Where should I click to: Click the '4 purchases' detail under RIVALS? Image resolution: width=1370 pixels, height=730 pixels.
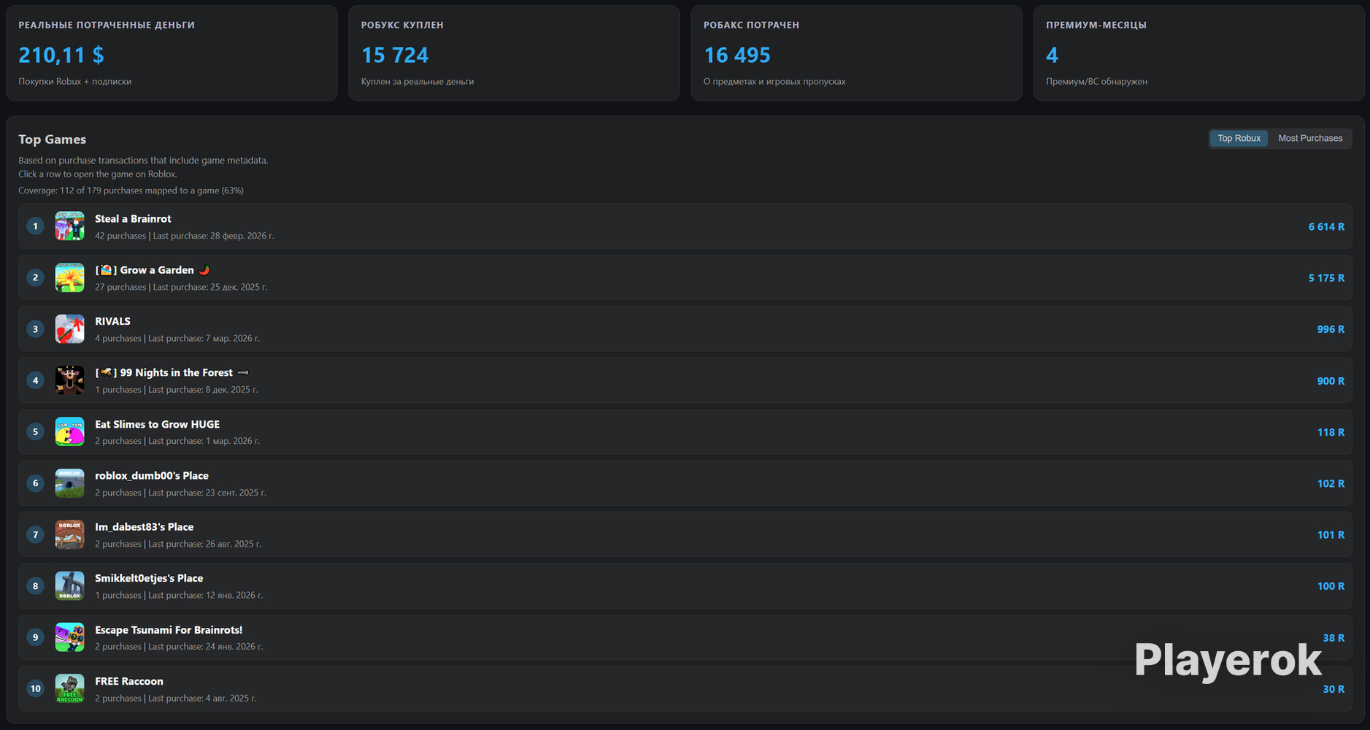point(177,339)
